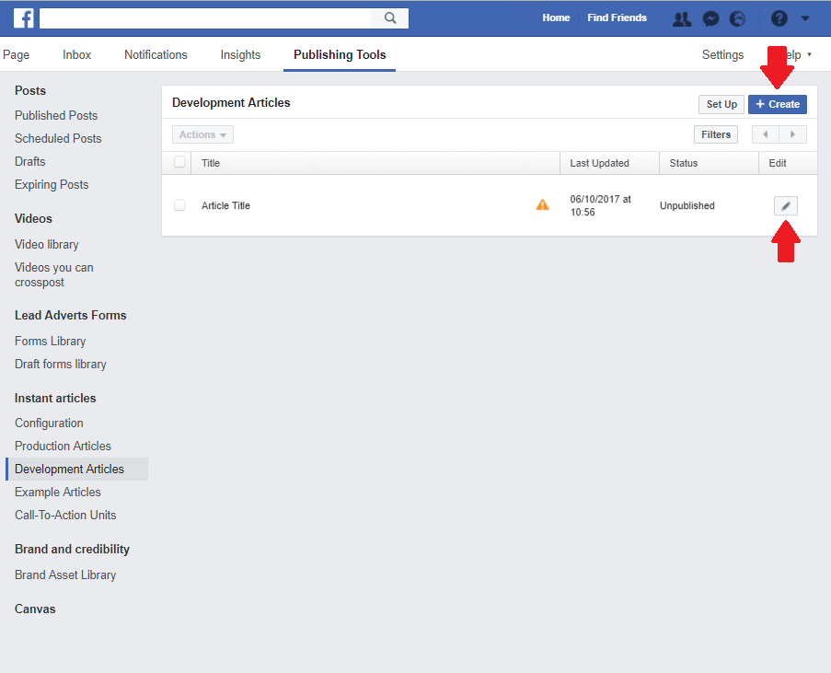Open the quick help question icon

pyautogui.click(x=779, y=18)
